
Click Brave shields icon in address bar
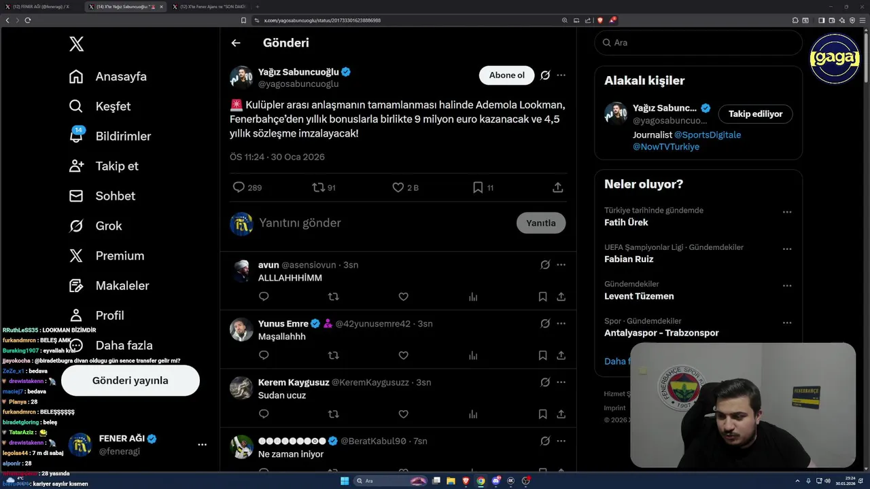(599, 20)
